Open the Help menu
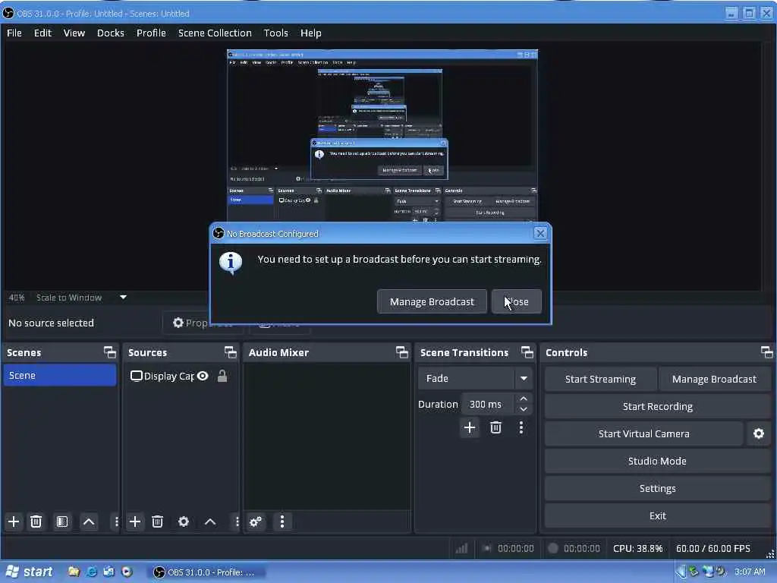This screenshot has width=777, height=583. [x=310, y=33]
